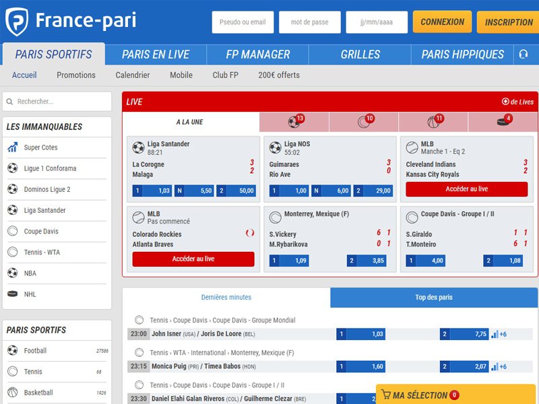Click the Monterrey live card tennis icon

click(276, 217)
